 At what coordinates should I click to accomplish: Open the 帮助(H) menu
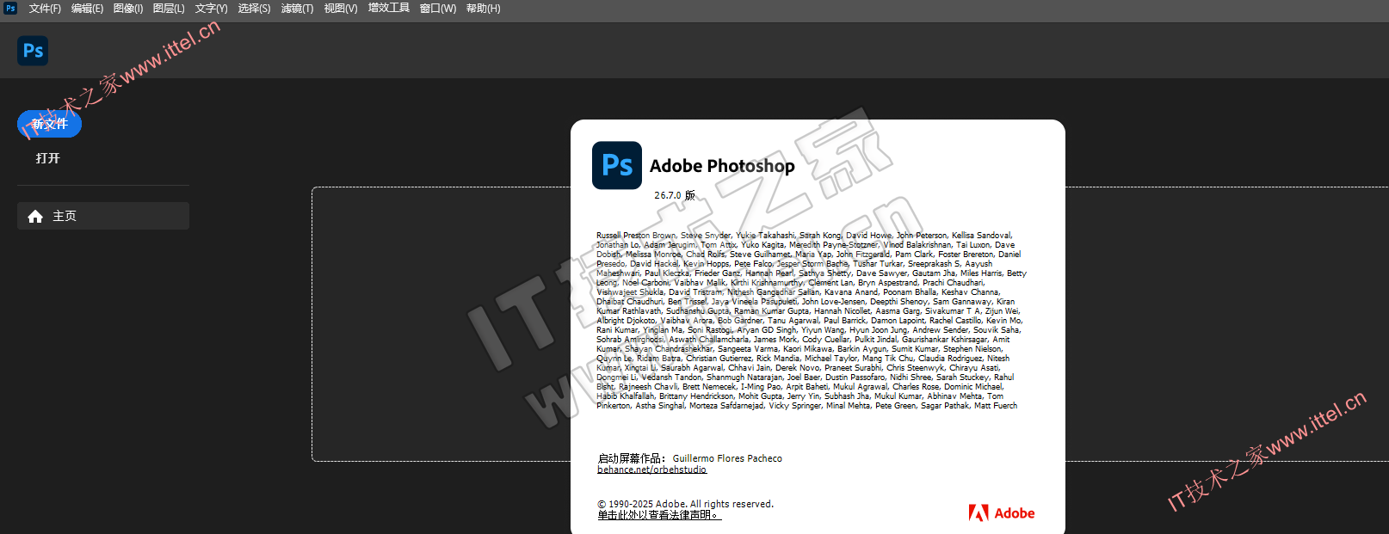(x=483, y=9)
